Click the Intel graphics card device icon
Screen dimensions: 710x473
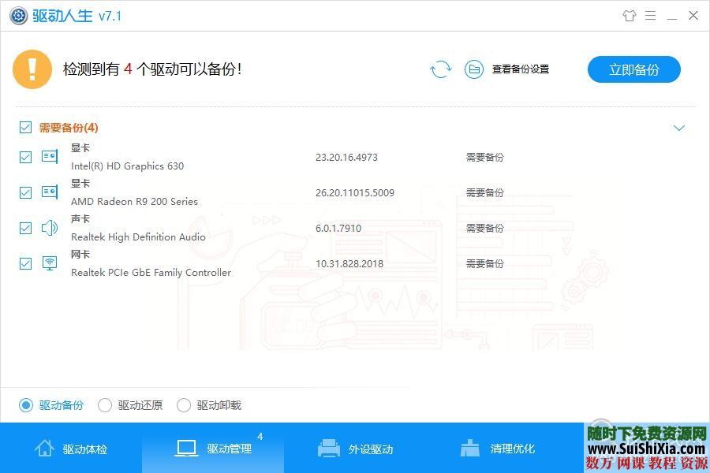tap(50, 156)
